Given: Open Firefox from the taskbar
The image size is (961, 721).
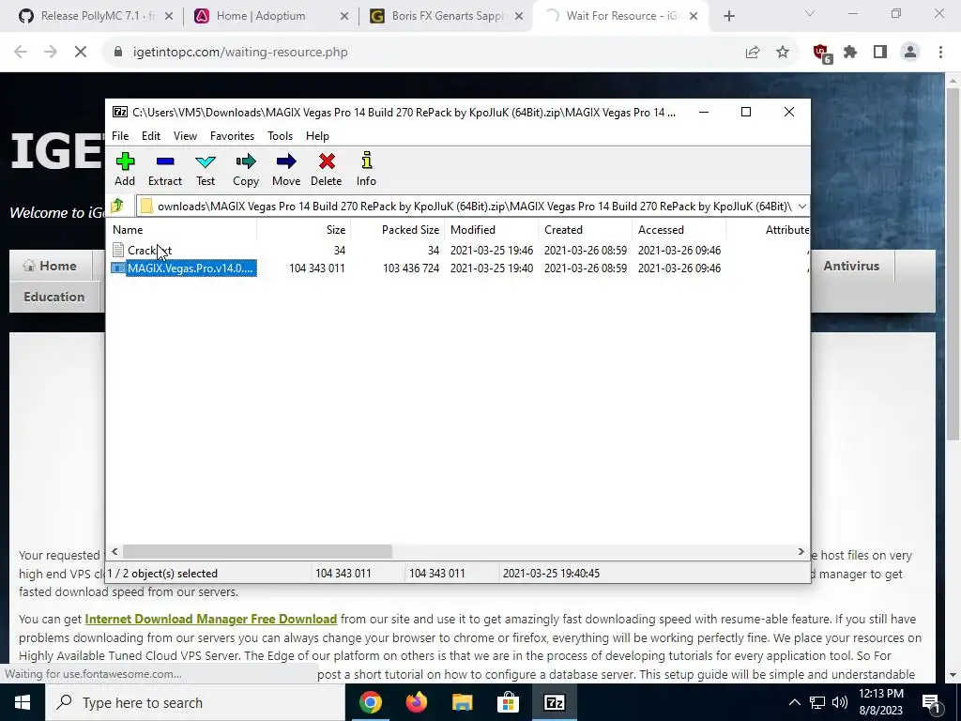Looking at the screenshot, I should (x=416, y=702).
